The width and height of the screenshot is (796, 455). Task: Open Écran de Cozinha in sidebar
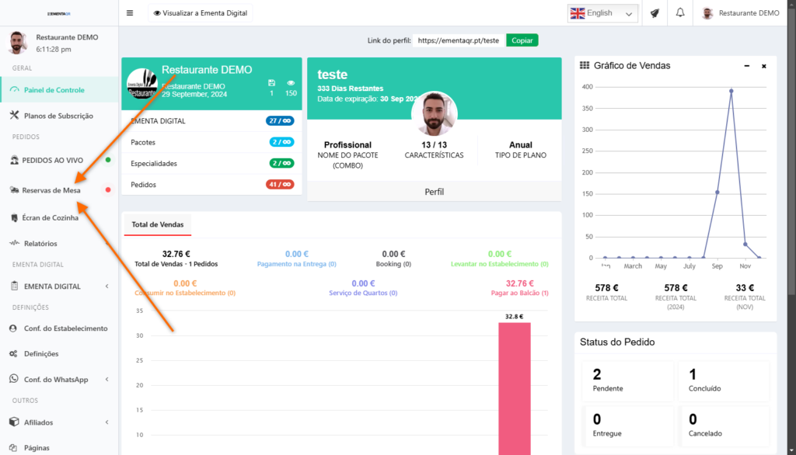click(51, 218)
